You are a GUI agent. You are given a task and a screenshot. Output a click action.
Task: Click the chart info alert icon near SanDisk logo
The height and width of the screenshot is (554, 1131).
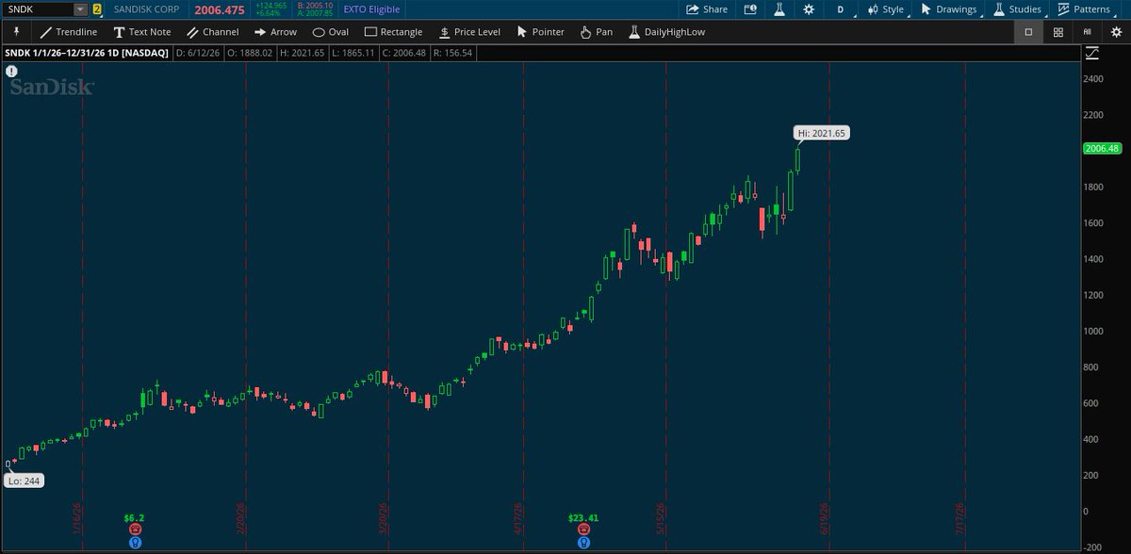(x=10, y=71)
